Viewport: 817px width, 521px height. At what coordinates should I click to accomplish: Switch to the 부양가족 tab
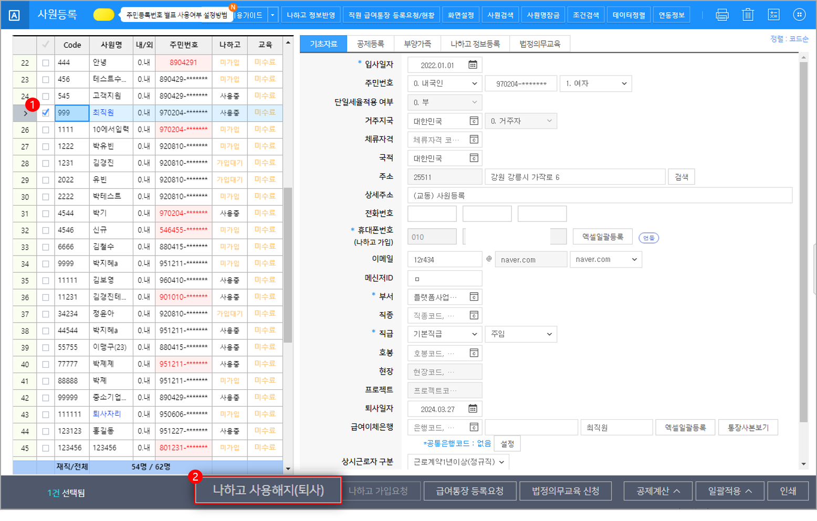tap(417, 44)
